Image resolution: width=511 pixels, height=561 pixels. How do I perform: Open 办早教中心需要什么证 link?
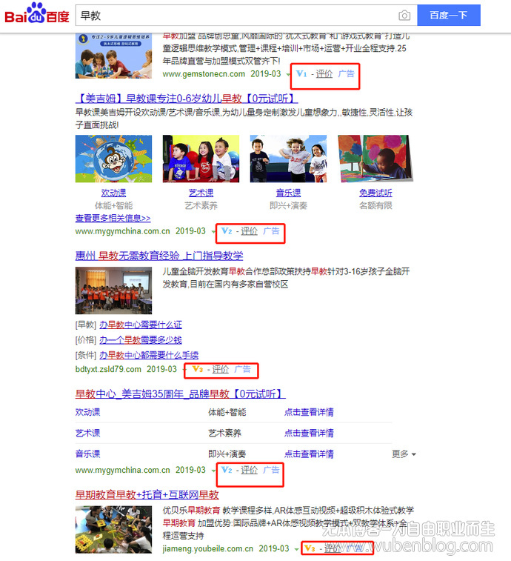(141, 325)
